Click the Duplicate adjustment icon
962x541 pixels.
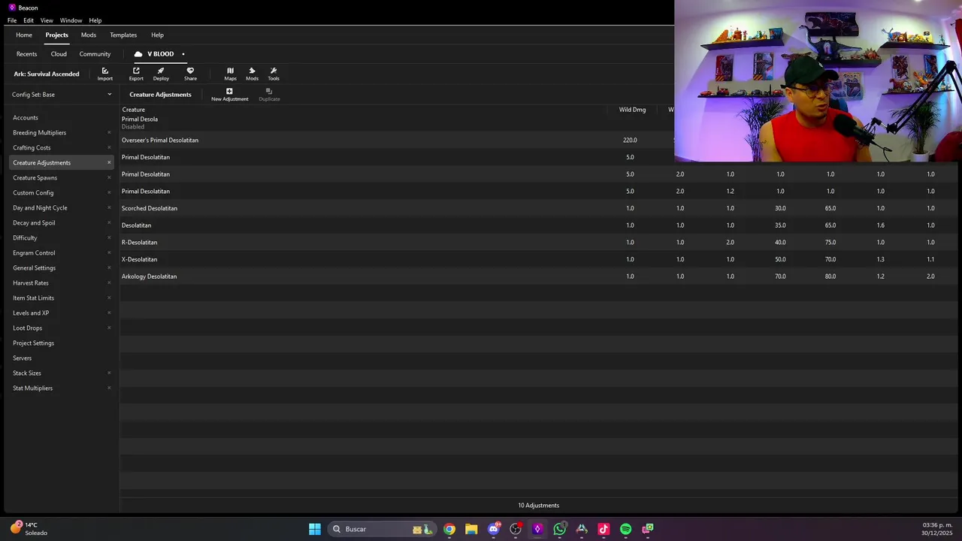269,95
